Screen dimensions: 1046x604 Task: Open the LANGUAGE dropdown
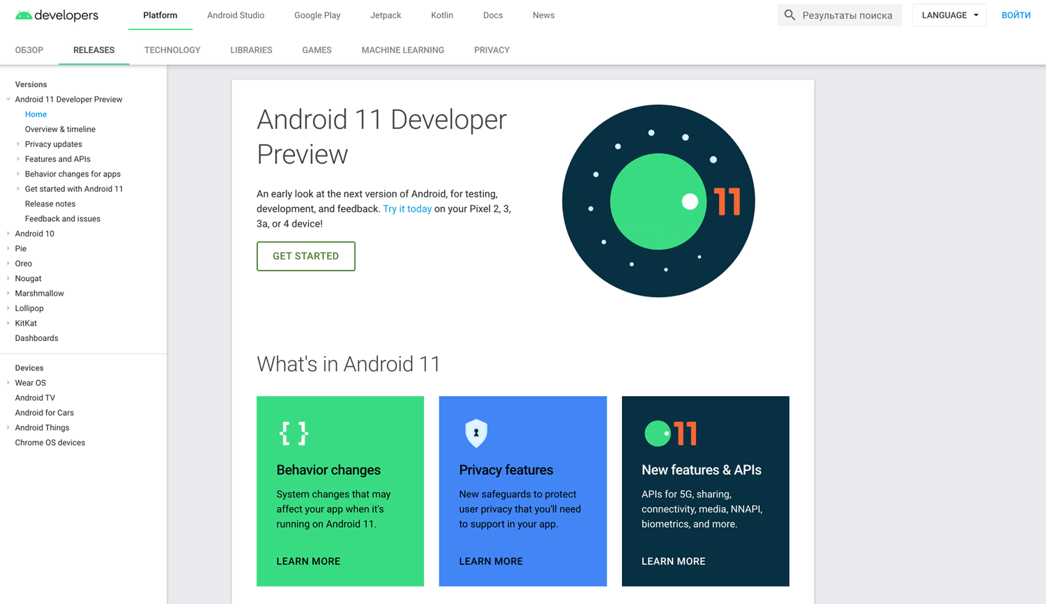948,14
